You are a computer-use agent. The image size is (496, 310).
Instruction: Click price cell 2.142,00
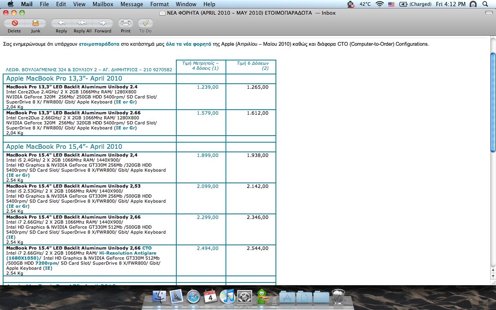(258, 186)
